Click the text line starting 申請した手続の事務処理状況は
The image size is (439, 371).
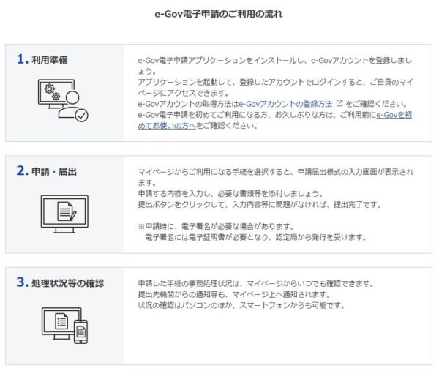pyautogui.click(x=256, y=284)
